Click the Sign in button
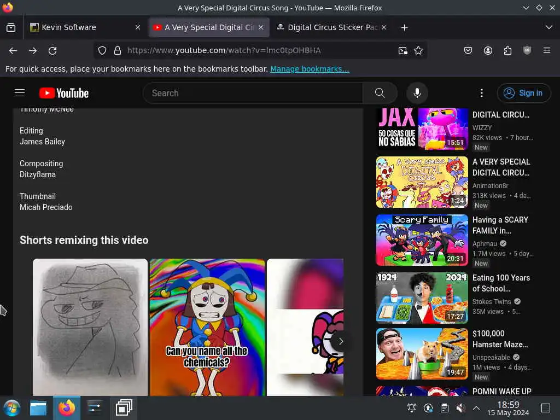 [523, 93]
